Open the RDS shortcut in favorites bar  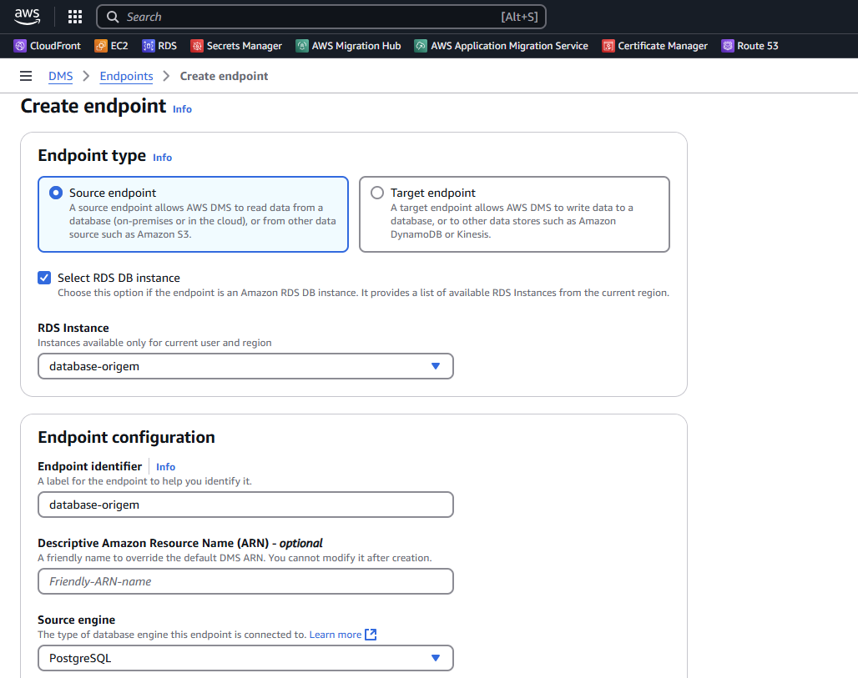(159, 46)
